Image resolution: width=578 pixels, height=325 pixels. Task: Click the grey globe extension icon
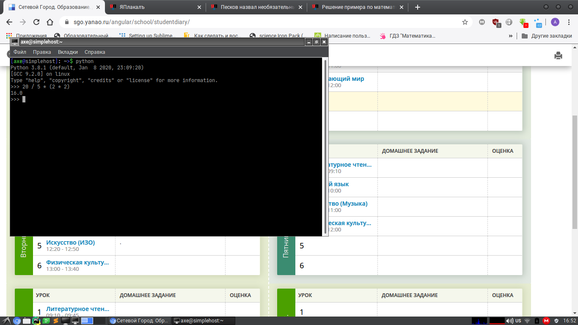[509, 22]
